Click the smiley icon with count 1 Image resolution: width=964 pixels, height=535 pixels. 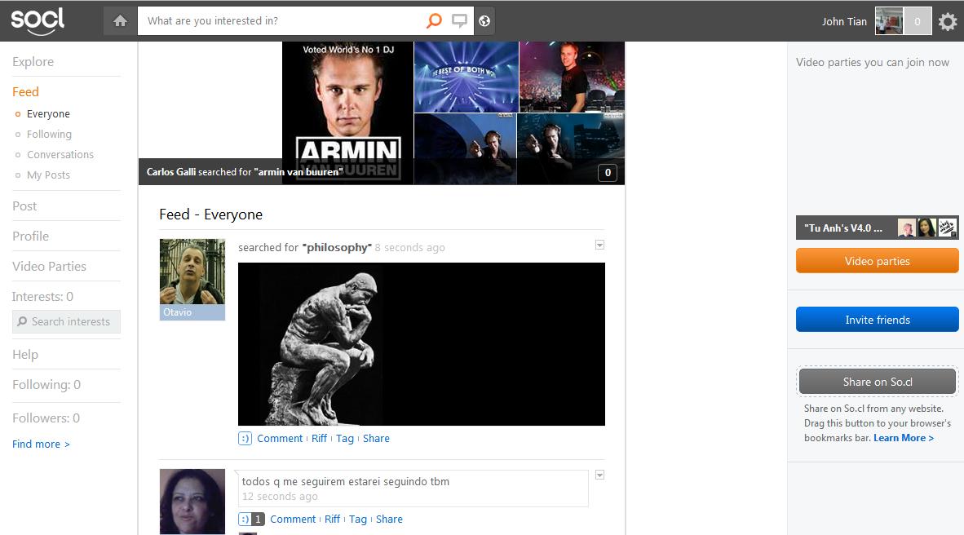click(x=251, y=519)
